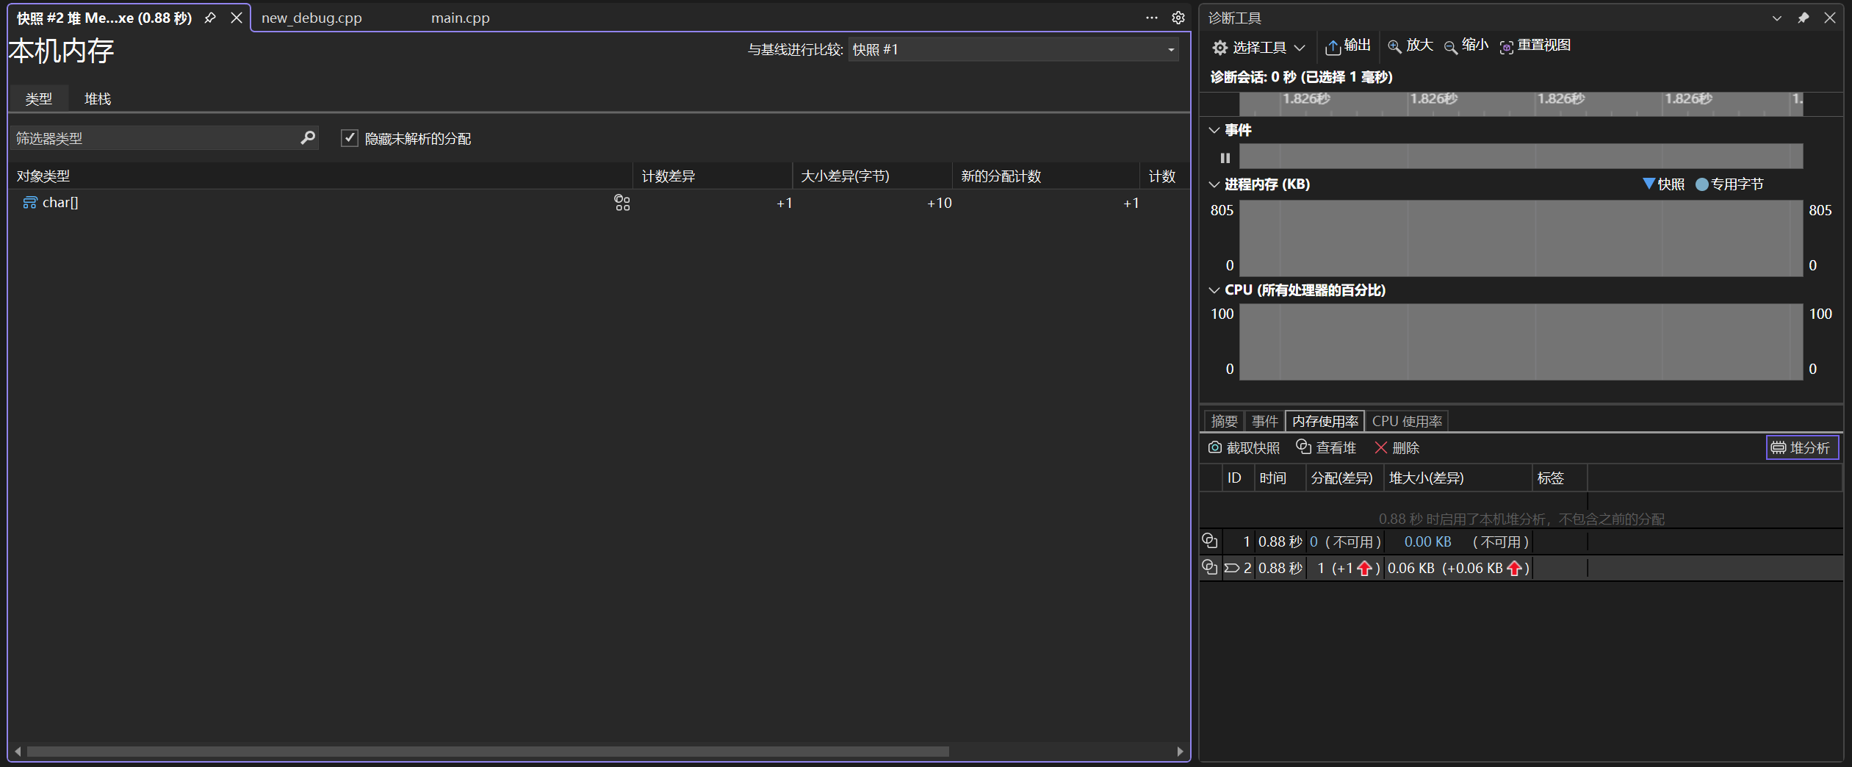
Task: Click the 重置视图 button
Action: (1535, 46)
